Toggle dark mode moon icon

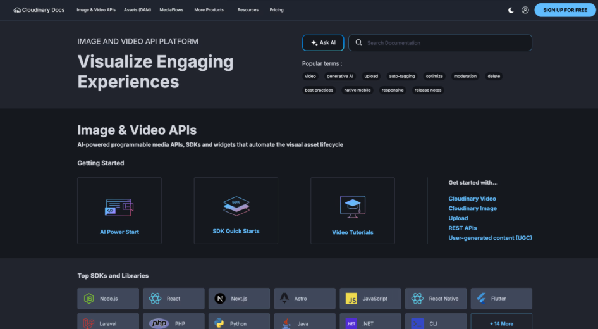pyautogui.click(x=511, y=10)
